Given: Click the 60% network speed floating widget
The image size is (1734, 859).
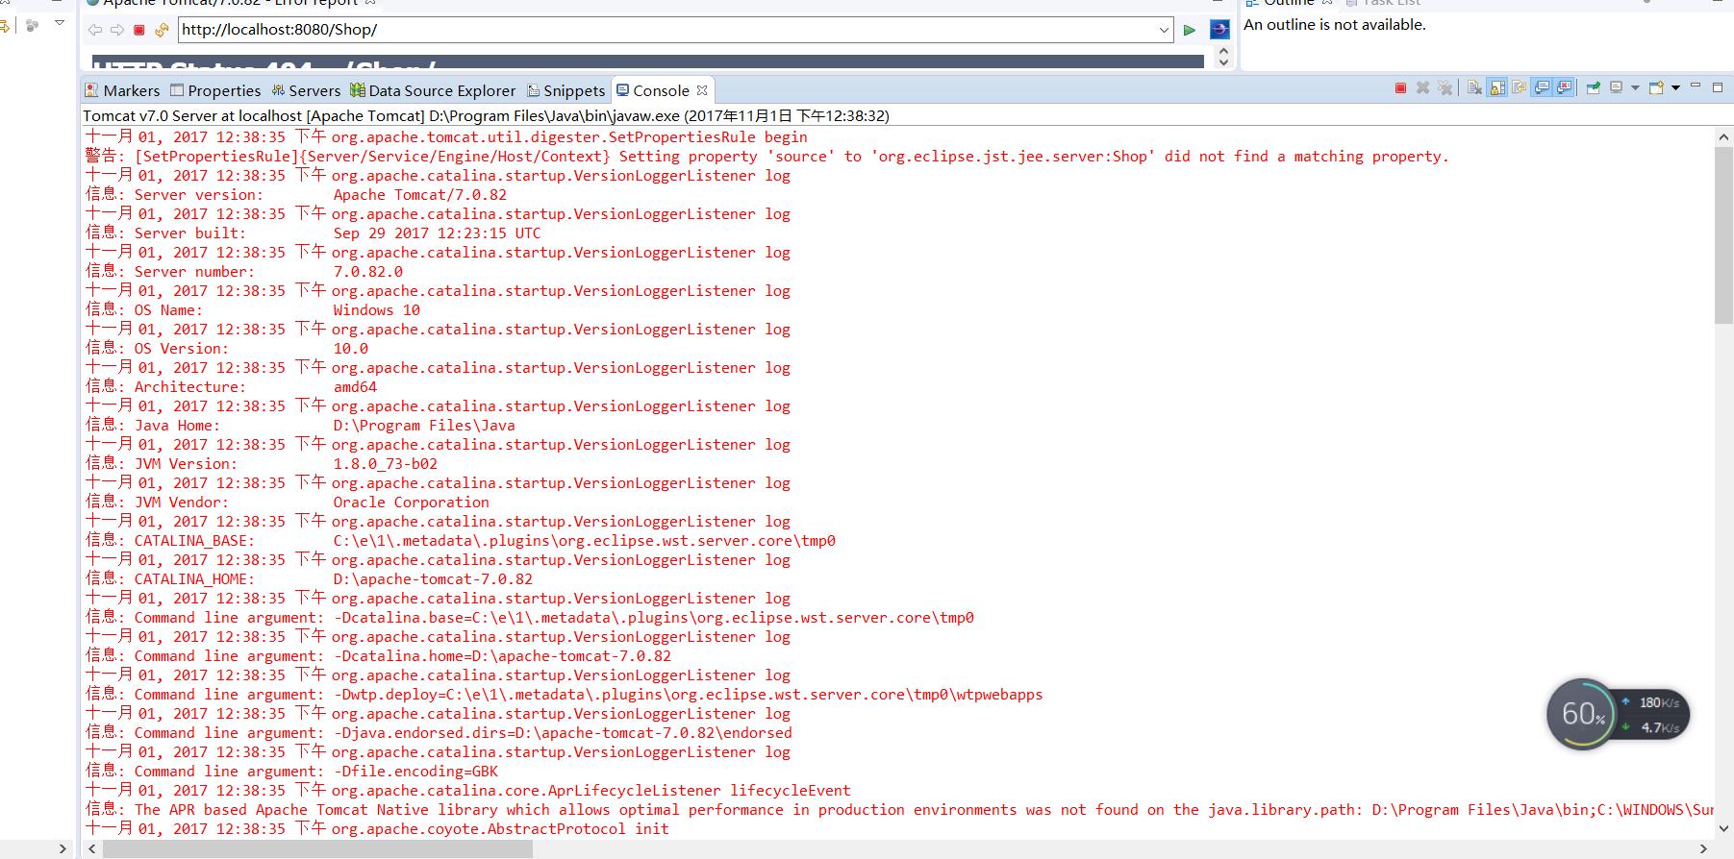Looking at the screenshot, I should [x=1618, y=714].
